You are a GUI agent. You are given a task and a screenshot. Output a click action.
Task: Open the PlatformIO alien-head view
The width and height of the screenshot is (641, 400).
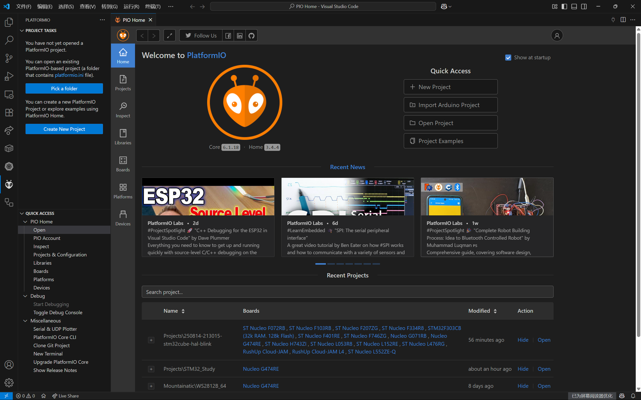point(9,184)
